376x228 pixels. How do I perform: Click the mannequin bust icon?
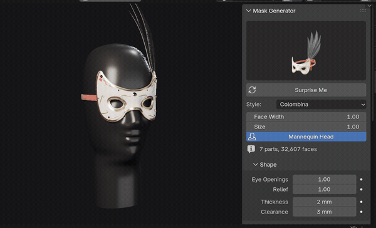[252, 137]
